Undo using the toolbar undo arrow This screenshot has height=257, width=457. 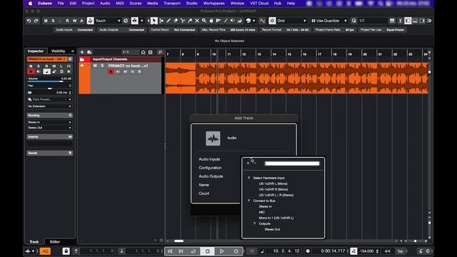(29, 21)
